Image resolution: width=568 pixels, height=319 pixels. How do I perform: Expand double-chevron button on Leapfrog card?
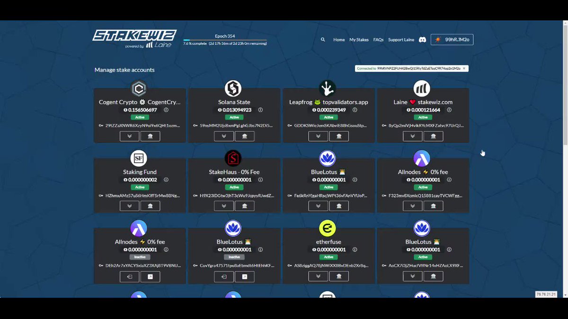[x=318, y=136]
